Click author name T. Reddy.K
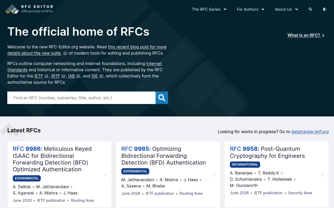334x208 pixels. coord(269,173)
